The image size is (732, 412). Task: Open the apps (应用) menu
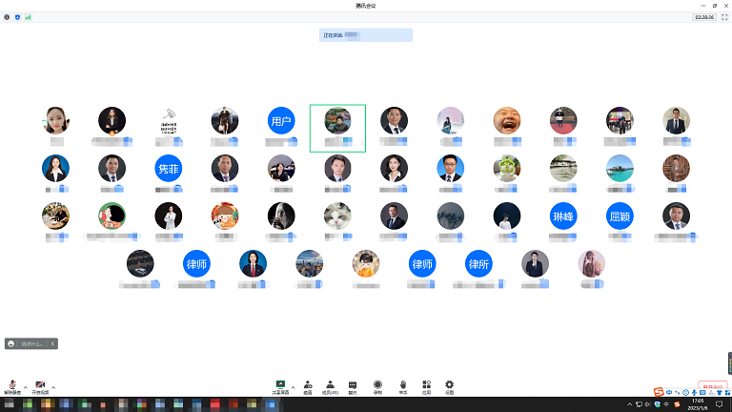pos(427,385)
